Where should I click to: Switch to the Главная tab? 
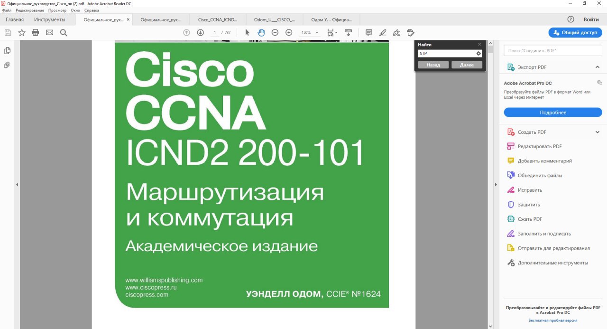pyautogui.click(x=15, y=19)
